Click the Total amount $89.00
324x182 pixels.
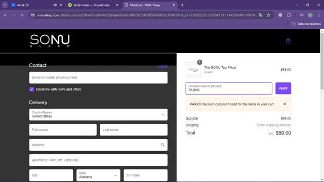coord(283,133)
